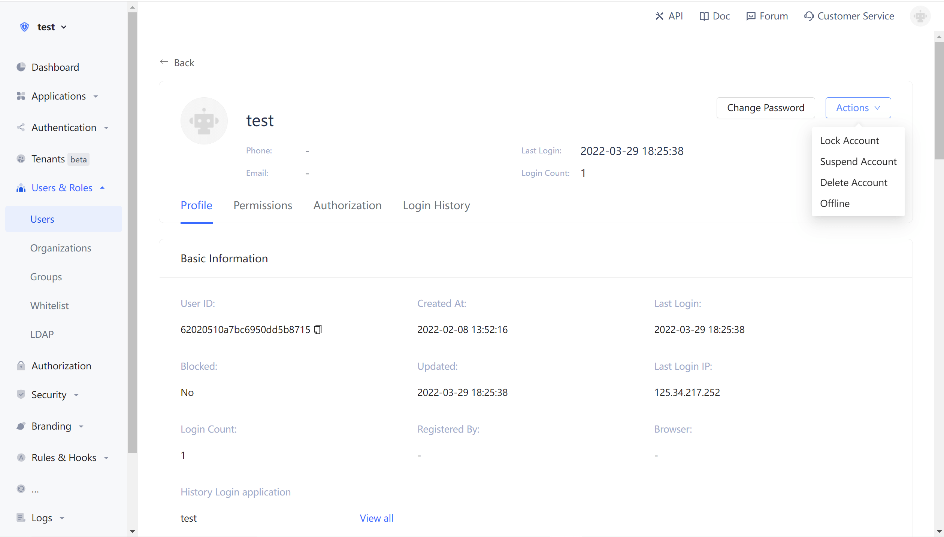Click the Customer Service headset icon
This screenshot has height=537, width=944.
click(x=809, y=16)
